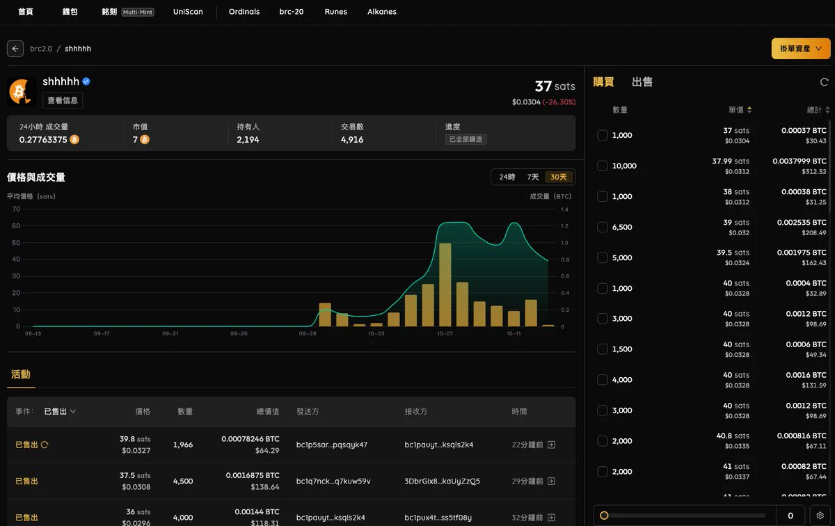Viewport: 835px width, 526px height.
Task: Click the loading spinner on 39.8 sats row
Action: pyautogui.click(x=45, y=445)
